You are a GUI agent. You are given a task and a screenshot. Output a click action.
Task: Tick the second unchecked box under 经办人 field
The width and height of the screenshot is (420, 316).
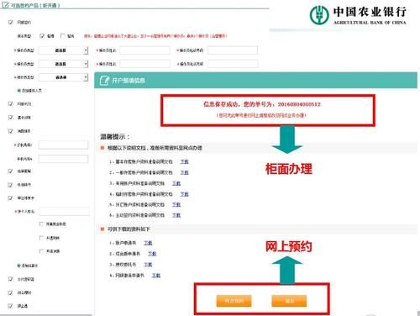point(41,238)
